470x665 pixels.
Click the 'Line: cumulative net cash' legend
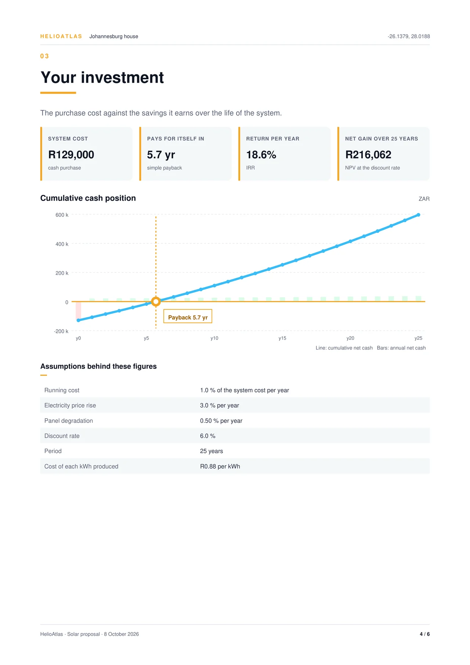344,348
